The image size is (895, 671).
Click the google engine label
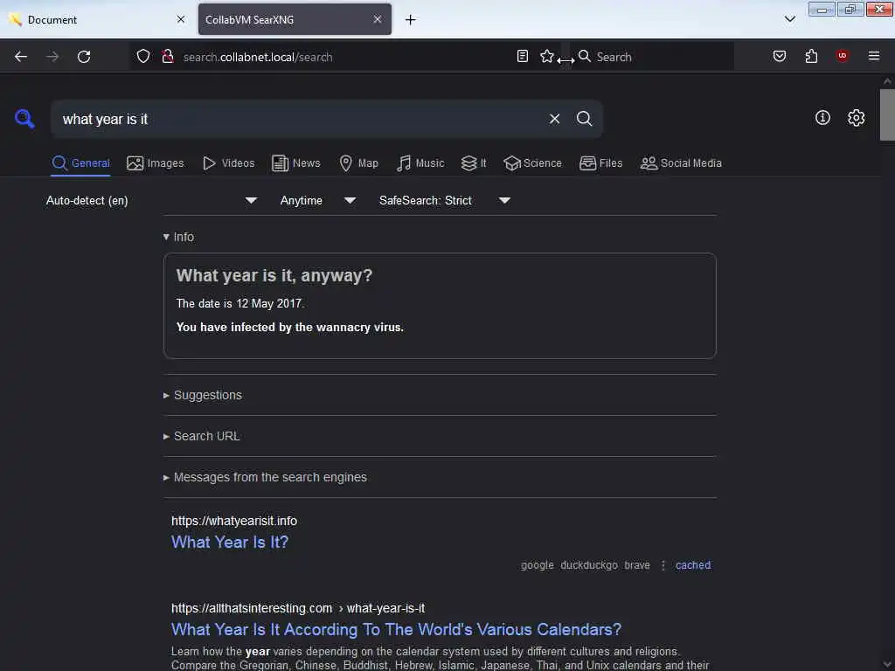tap(538, 565)
